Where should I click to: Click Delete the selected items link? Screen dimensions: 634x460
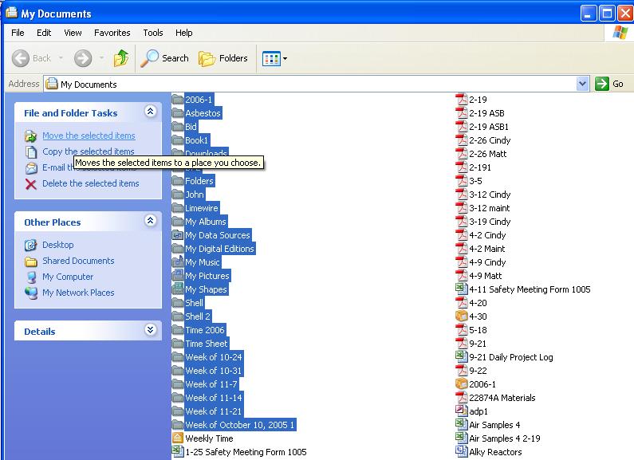click(x=91, y=183)
